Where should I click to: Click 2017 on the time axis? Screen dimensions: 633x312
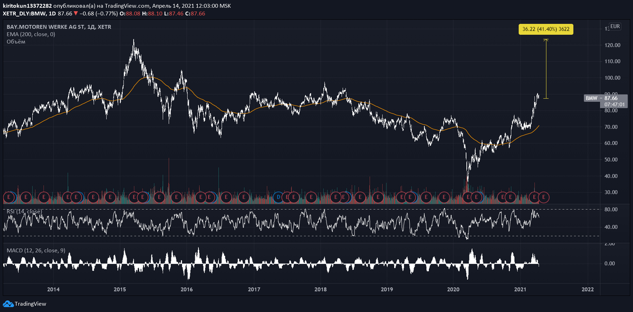click(254, 289)
